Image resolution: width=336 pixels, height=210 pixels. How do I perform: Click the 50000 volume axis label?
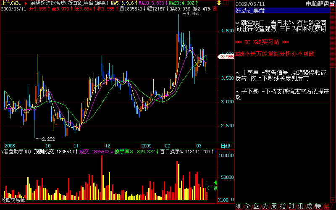point(227,177)
